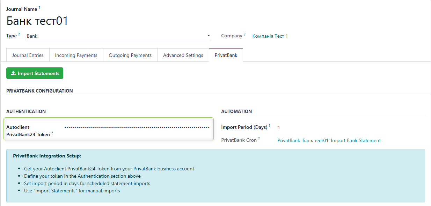Open the Incoming Payments tab

(x=76, y=55)
